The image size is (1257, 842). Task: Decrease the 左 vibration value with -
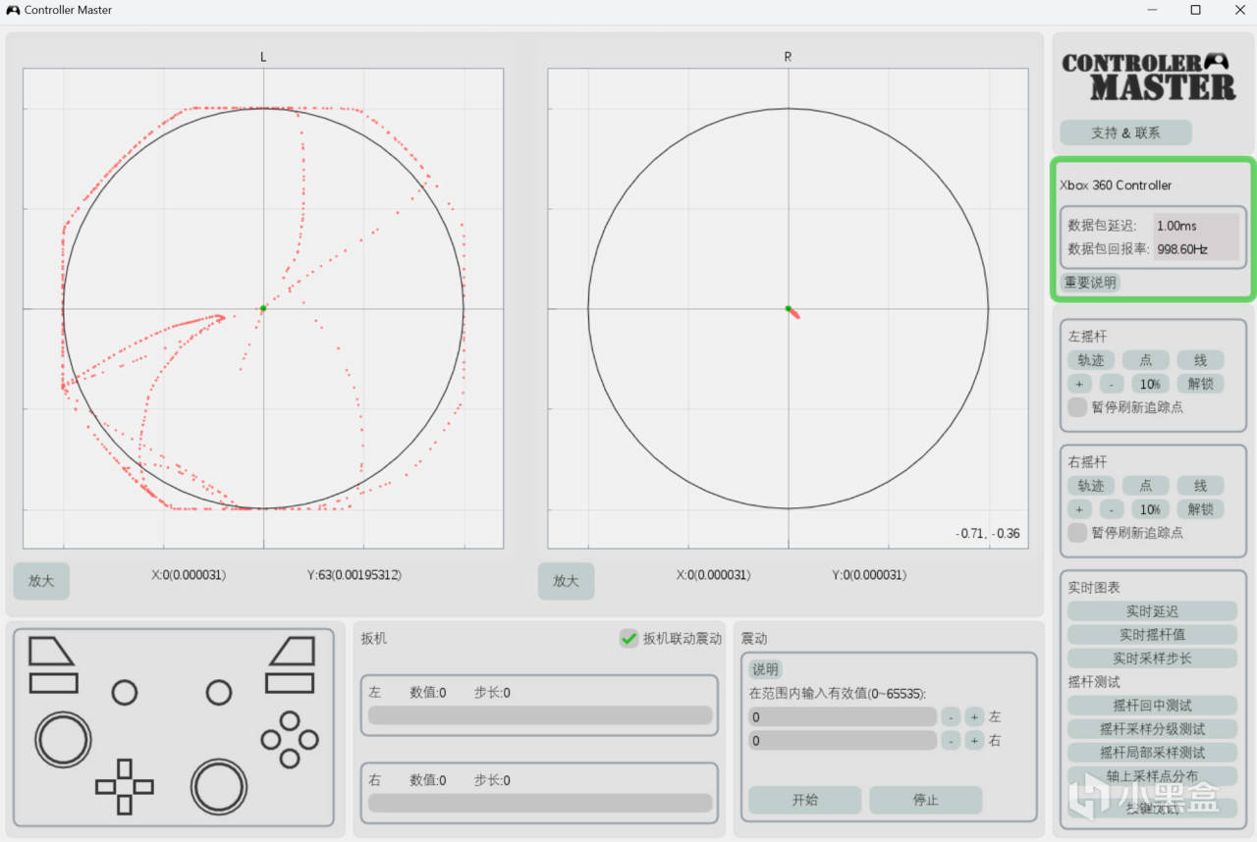point(951,717)
